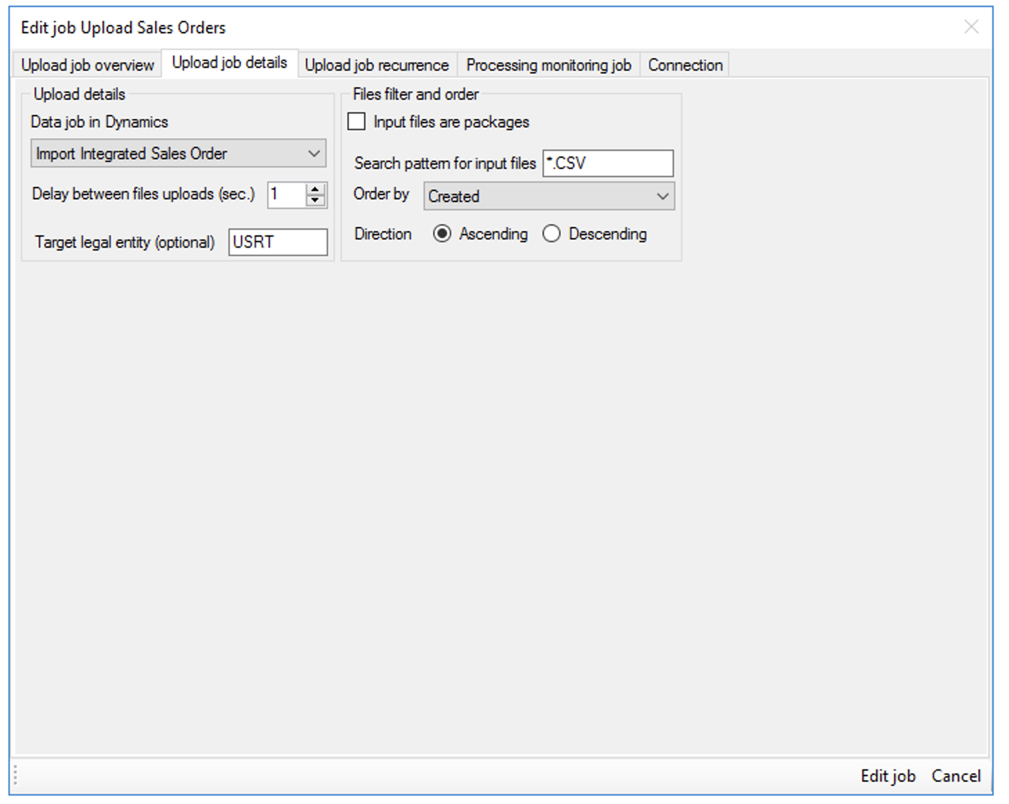Switch to the Upload job overview tab
The height and width of the screenshot is (804, 1009).
(87, 65)
